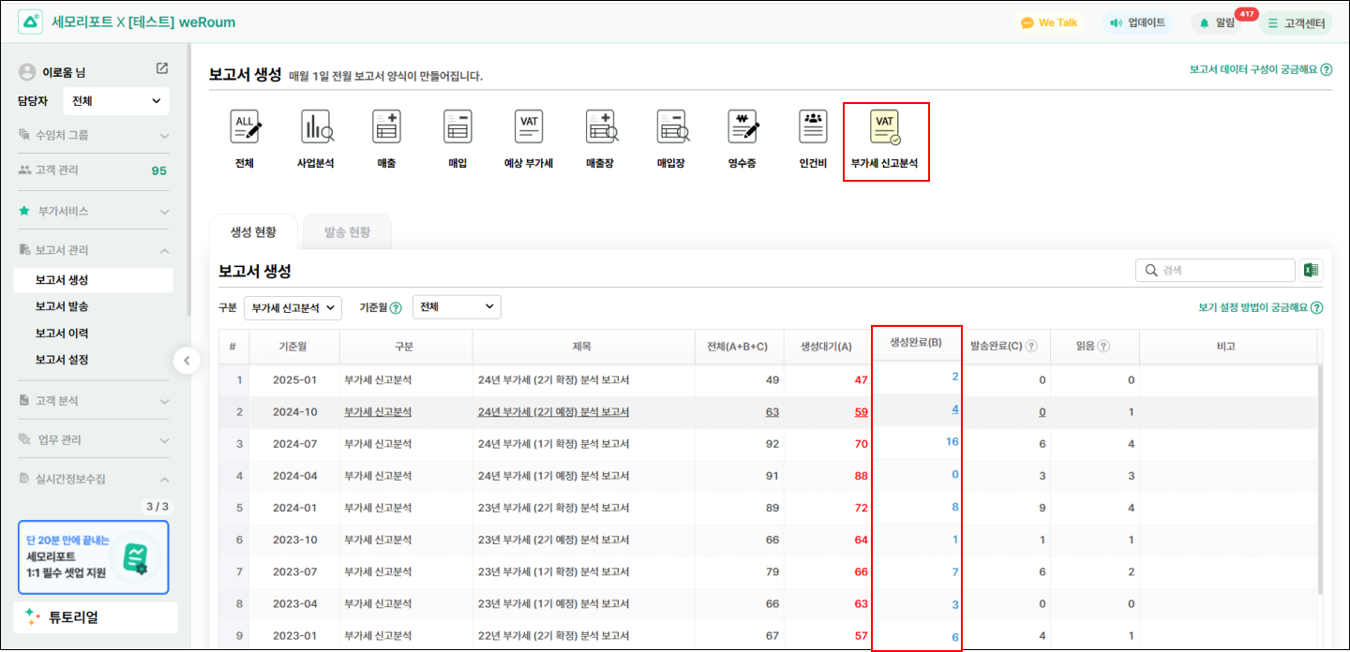Choose the 영수증 report icon
This screenshot has height=652, width=1350.
coord(742,127)
